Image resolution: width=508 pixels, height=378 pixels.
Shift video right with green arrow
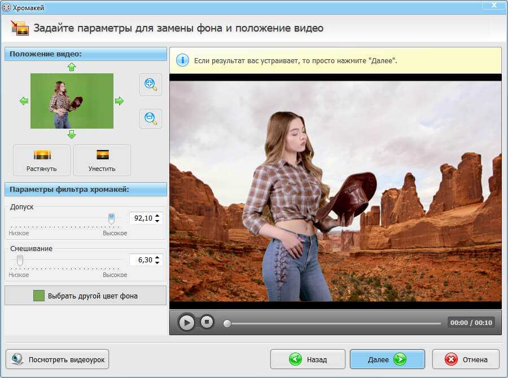pyautogui.click(x=119, y=101)
